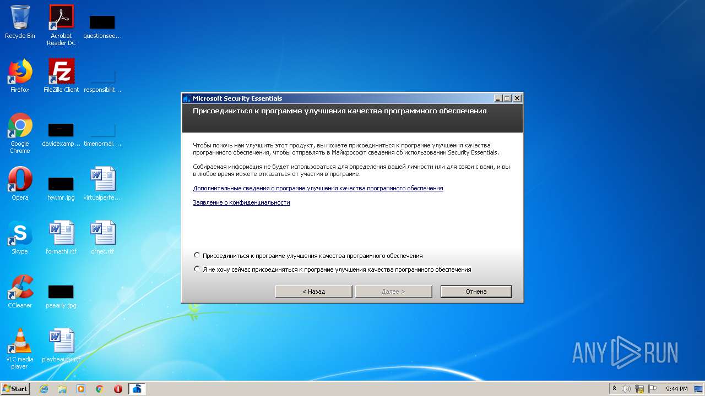Image resolution: width=705 pixels, height=396 pixels.
Task: Go back with the Назад button
Action: [x=313, y=291]
